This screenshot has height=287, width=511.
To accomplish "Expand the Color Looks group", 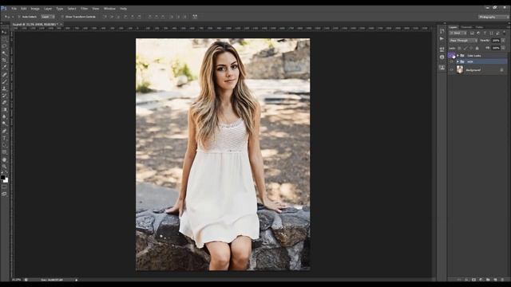I will (x=458, y=56).
